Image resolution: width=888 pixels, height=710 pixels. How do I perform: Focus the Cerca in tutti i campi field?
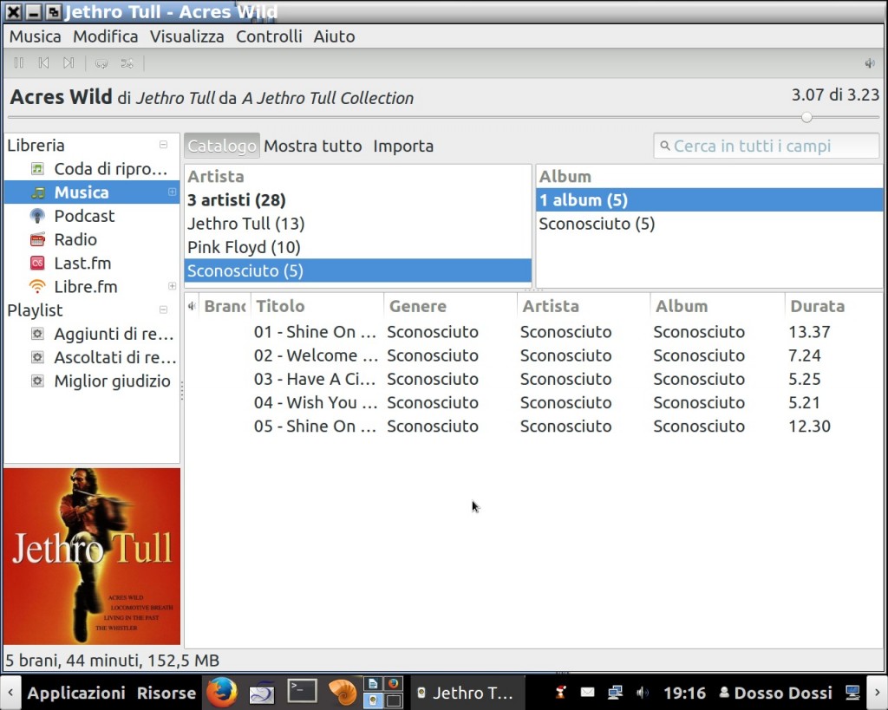767,147
